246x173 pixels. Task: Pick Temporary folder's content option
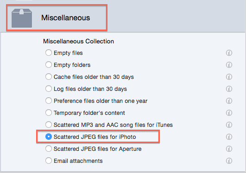49,113
